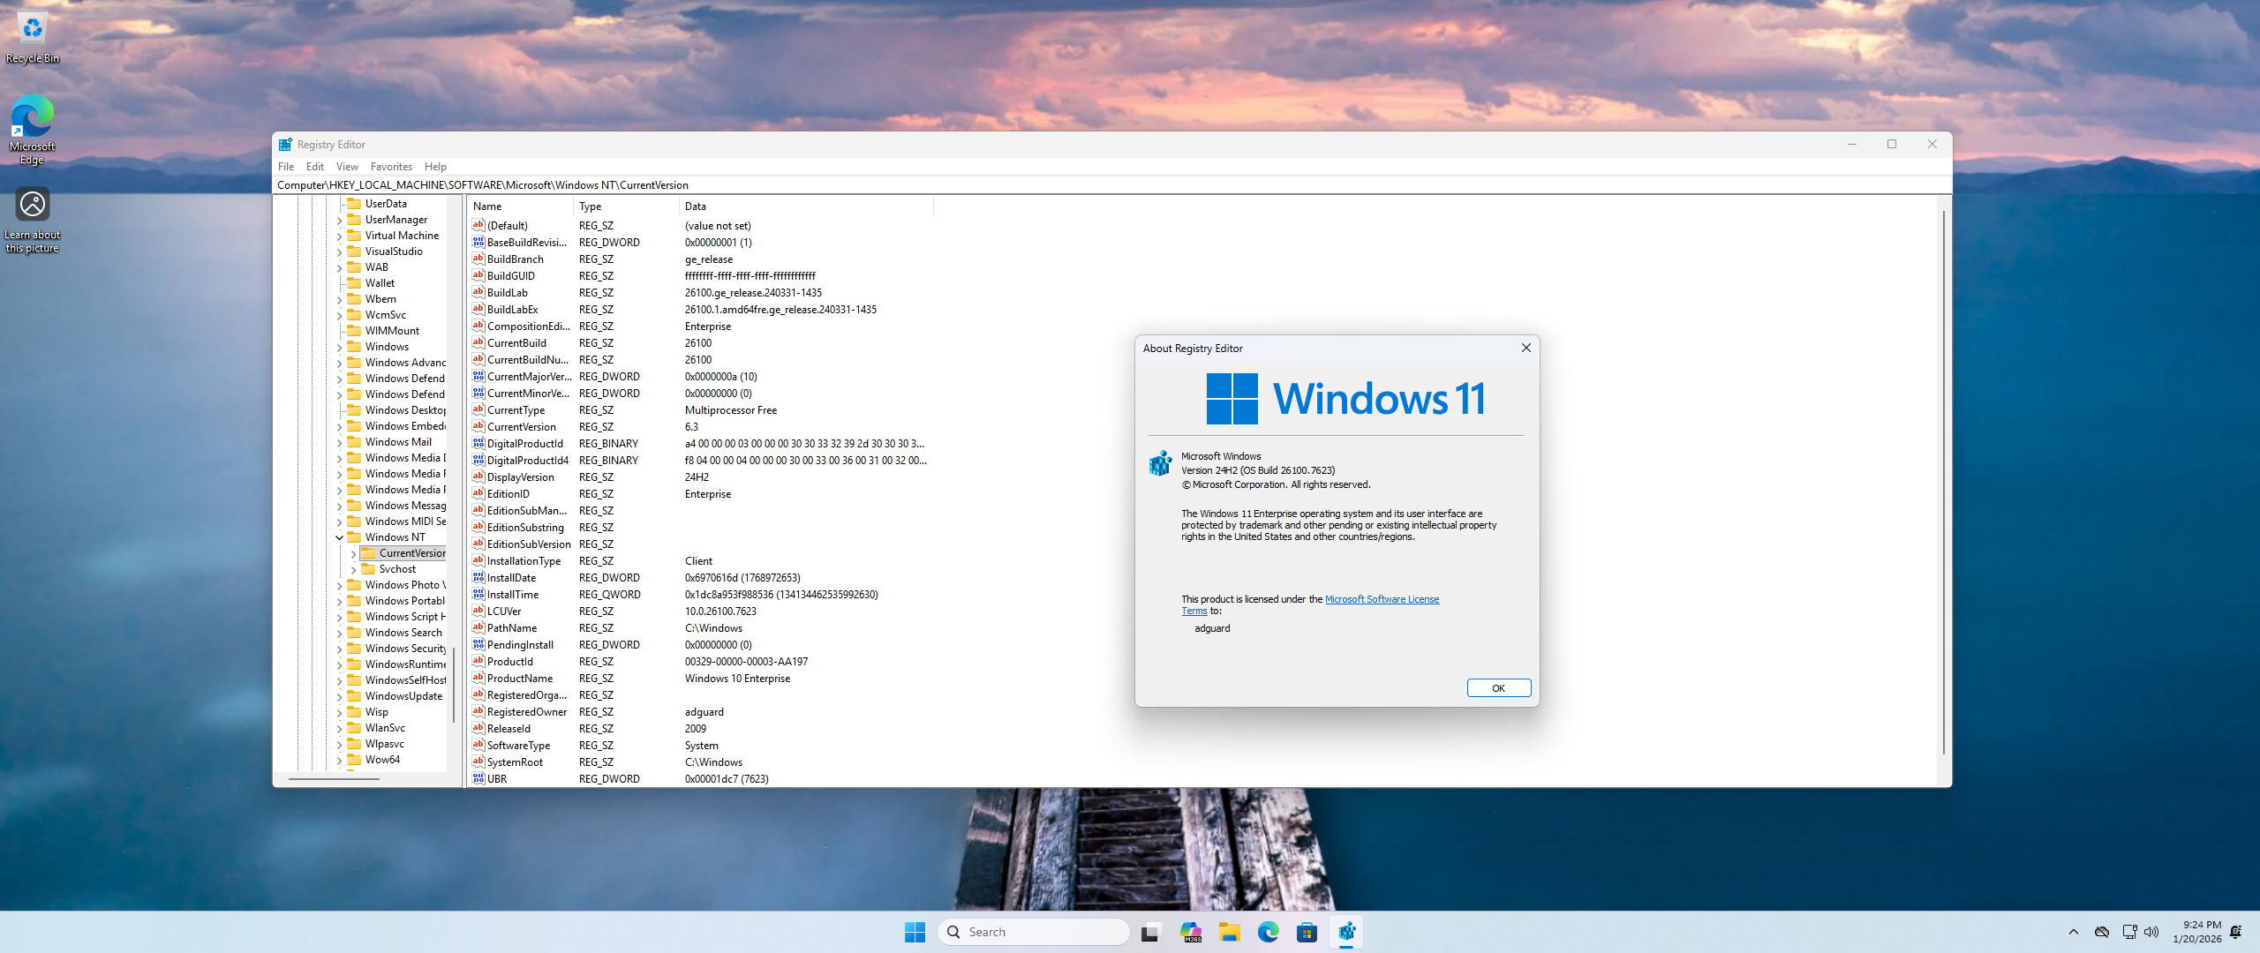Open the Favorites menu
Image resolution: width=2260 pixels, height=953 pixels.
pos(391,167)
